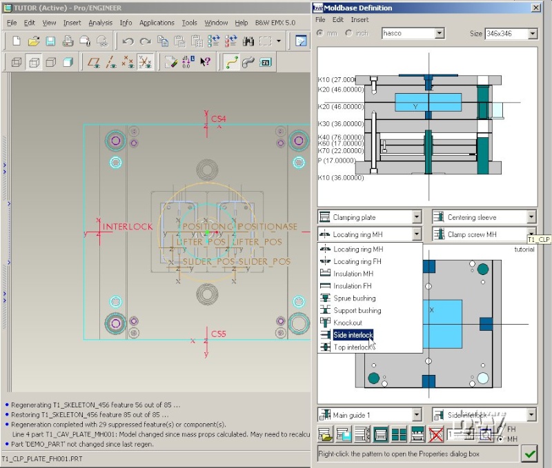
Task: Open Insert menu in Moldbase Definition
Action: [x=359, y=20]
